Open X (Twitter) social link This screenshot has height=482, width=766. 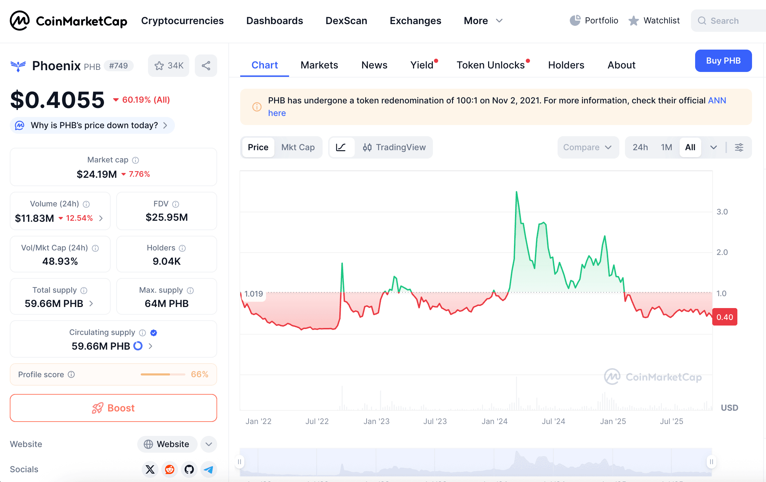click(150, 469)
